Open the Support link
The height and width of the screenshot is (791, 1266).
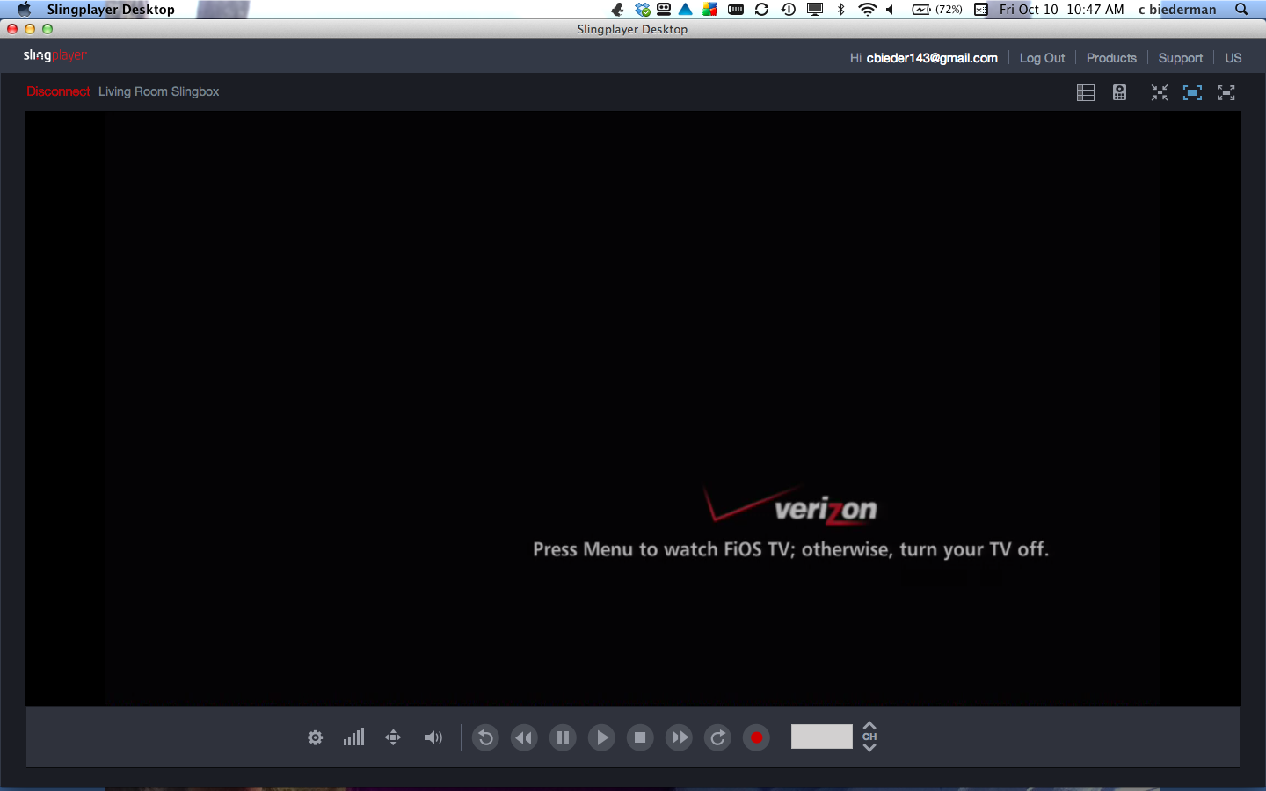pyautogui.click(x=1180, y=58)
